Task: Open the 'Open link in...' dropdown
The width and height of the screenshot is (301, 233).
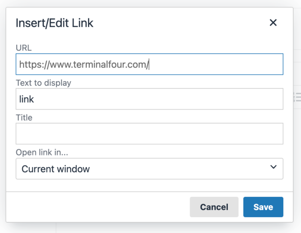Action: pyautogui.click(x=149, y=169)
